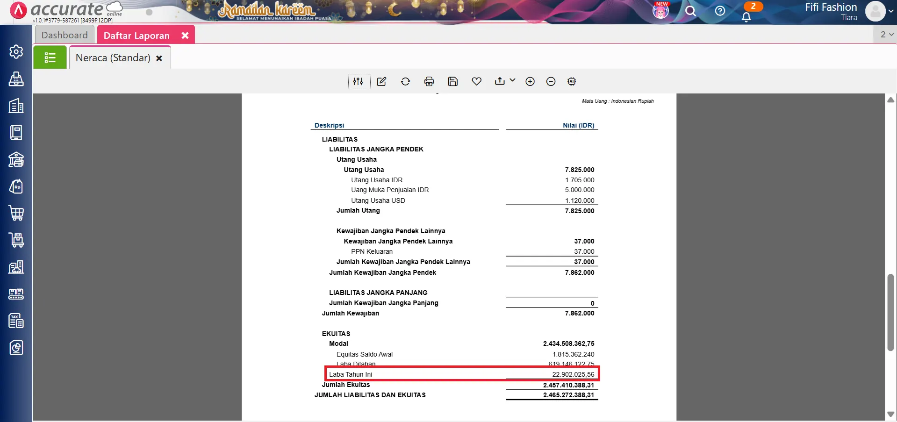Viewport: 897px width, 422px height.
Task: Open the report filter settings icon
Action: click(x=359, y=81)
